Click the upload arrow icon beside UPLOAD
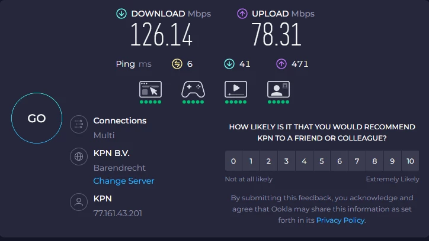This screenshot has width=429, height=241. pyautogui.click(x=242, y=14)
